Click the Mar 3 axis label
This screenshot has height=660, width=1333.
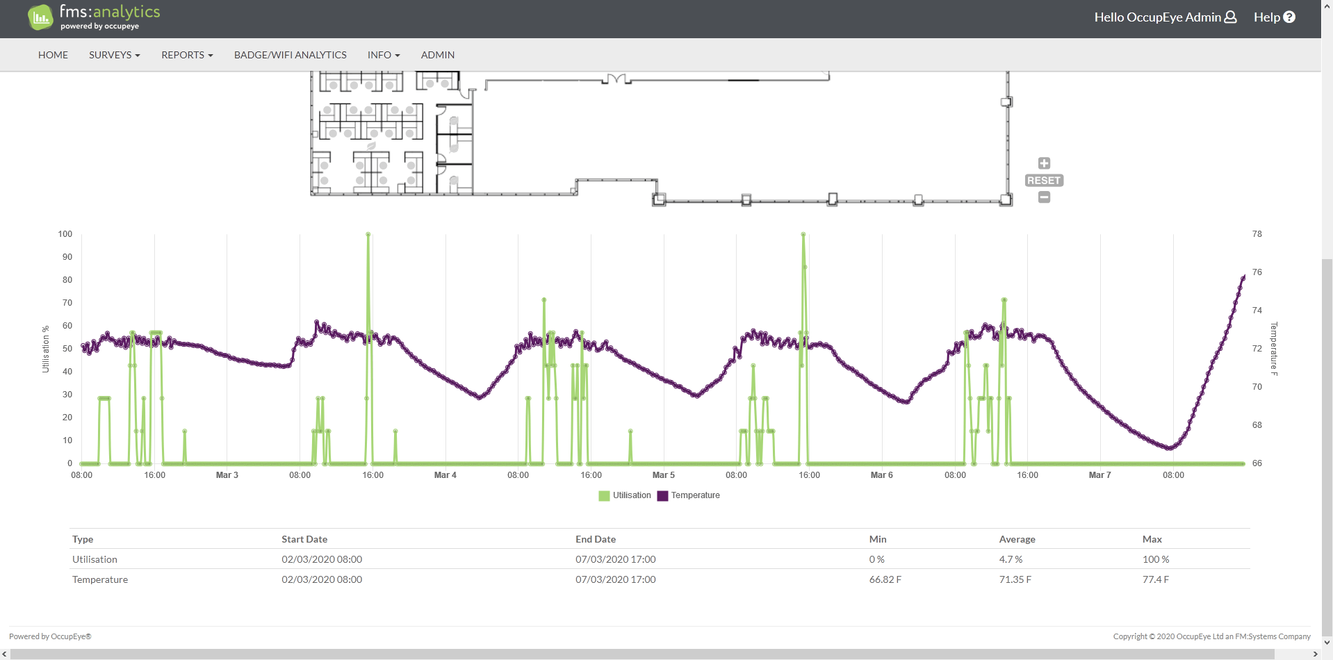pos(227,475)
